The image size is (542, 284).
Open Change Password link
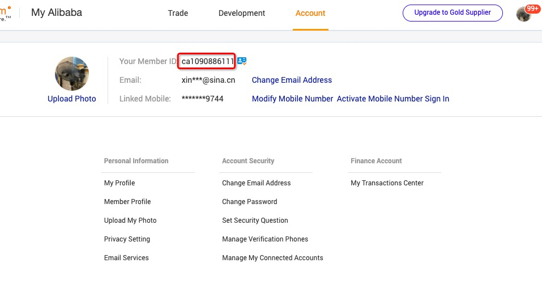[x=250, y=202]
